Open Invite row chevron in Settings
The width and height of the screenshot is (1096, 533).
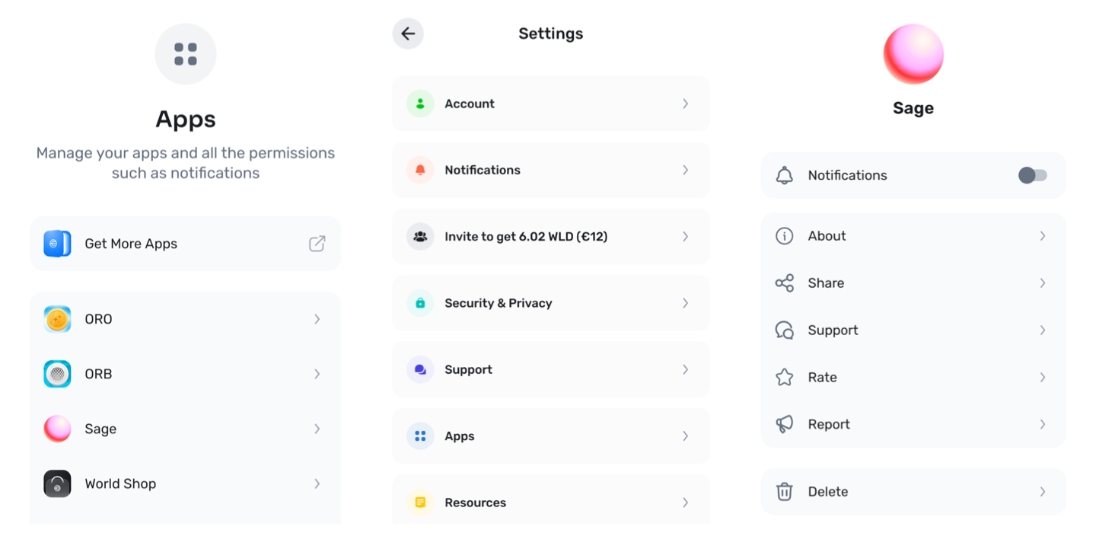tap(686, 237)
